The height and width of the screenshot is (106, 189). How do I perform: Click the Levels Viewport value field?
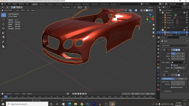(x=178, y=82)
